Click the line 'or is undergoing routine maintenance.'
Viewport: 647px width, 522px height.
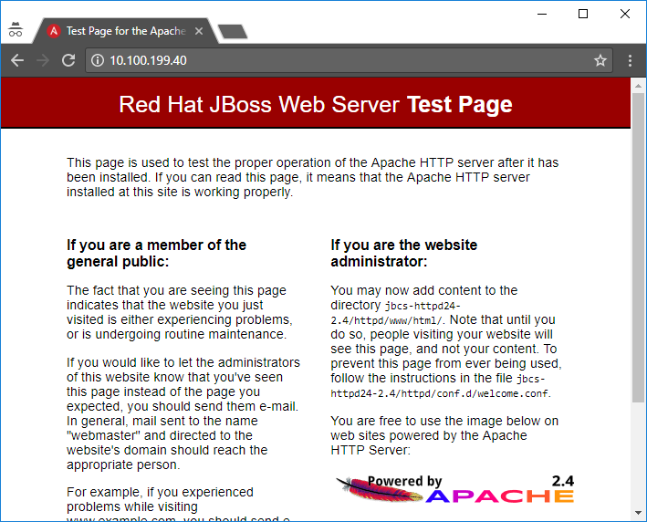[177, 334]
